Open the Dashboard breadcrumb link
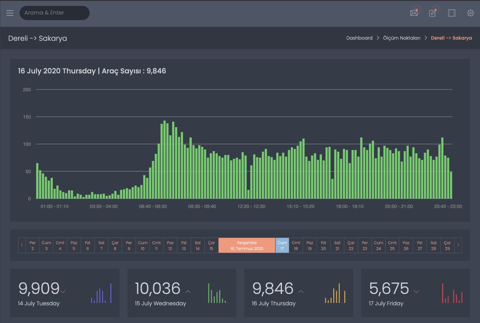 point(359,38)
